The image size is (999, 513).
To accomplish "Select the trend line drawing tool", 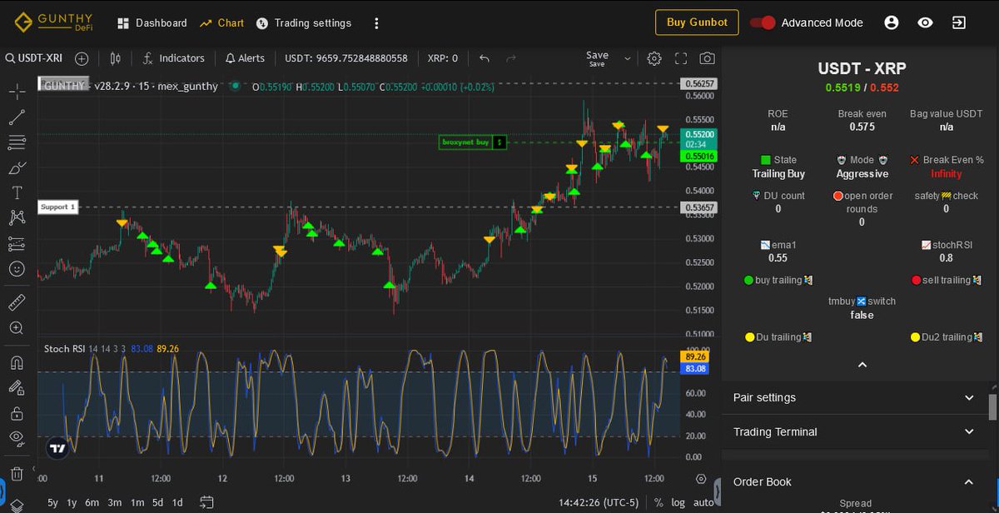I will coord(17,117).
